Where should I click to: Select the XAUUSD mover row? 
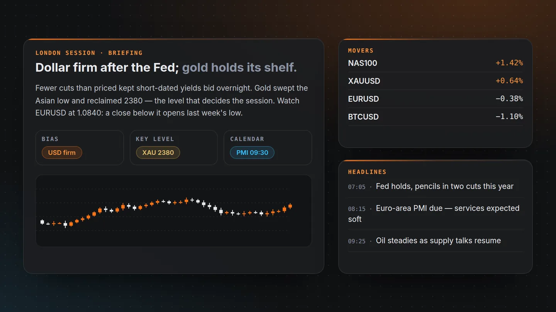click(436, 81)
